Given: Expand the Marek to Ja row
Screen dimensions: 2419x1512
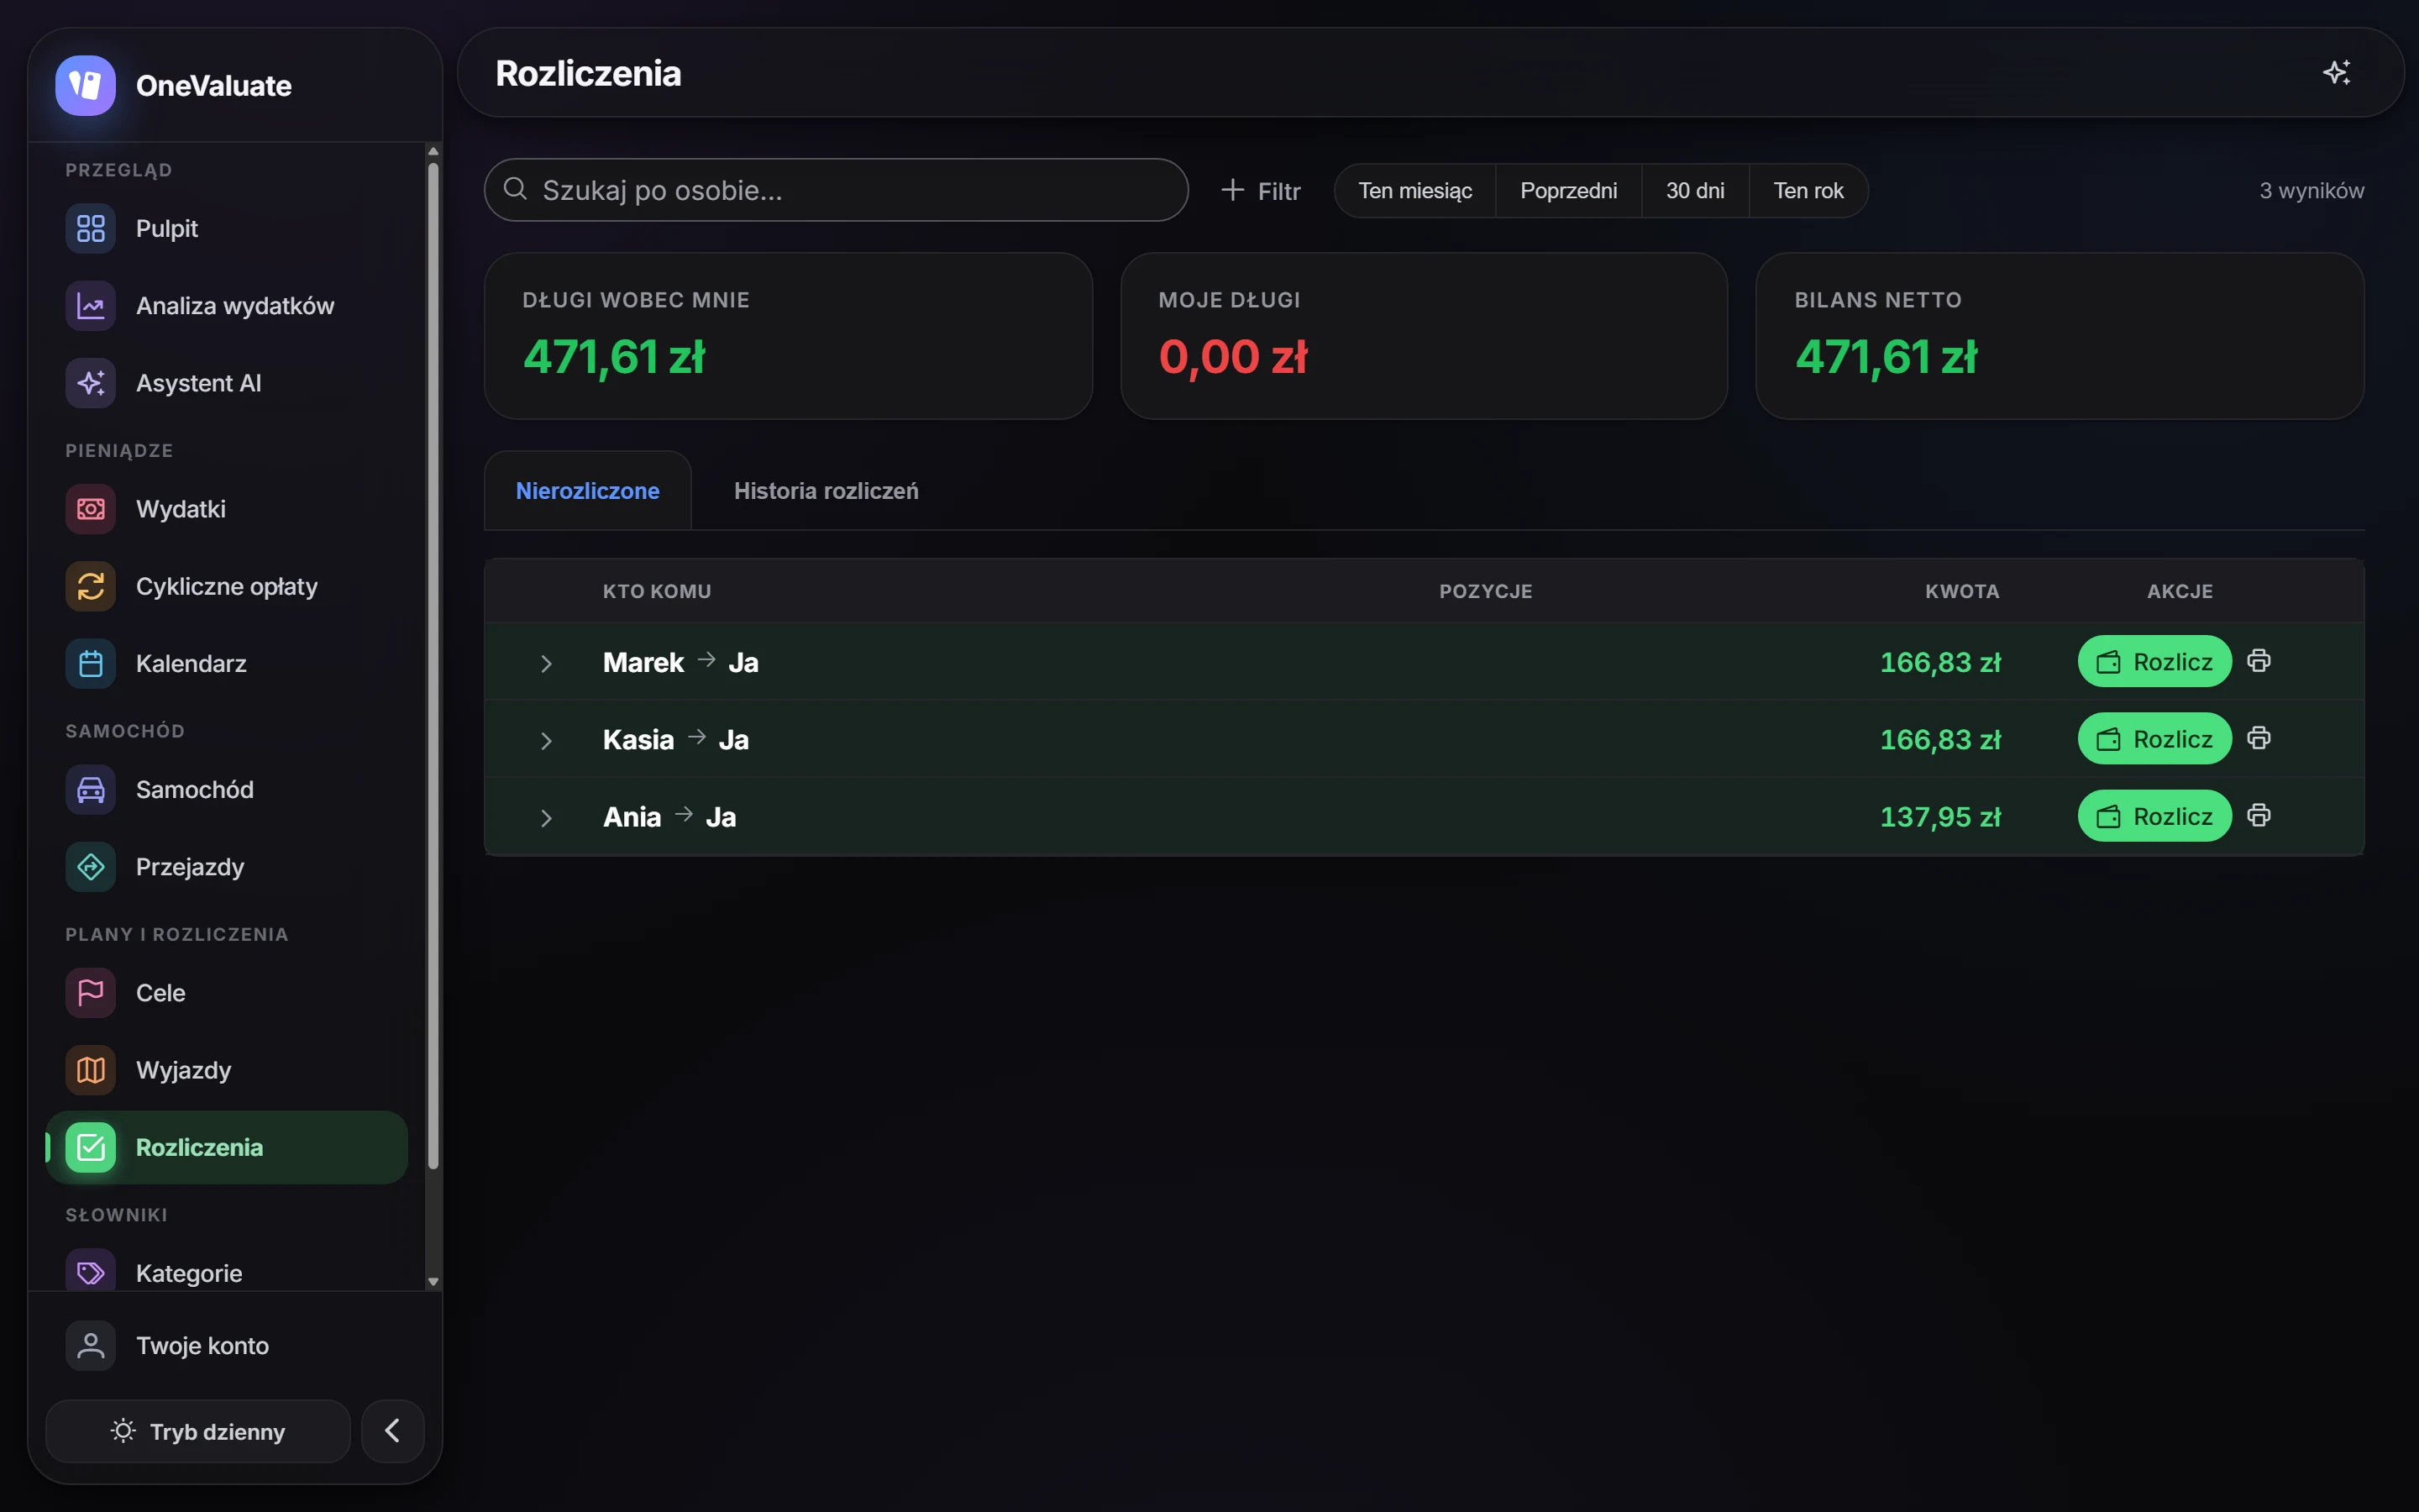Looking at the screenshot, I should click(546, 663).
